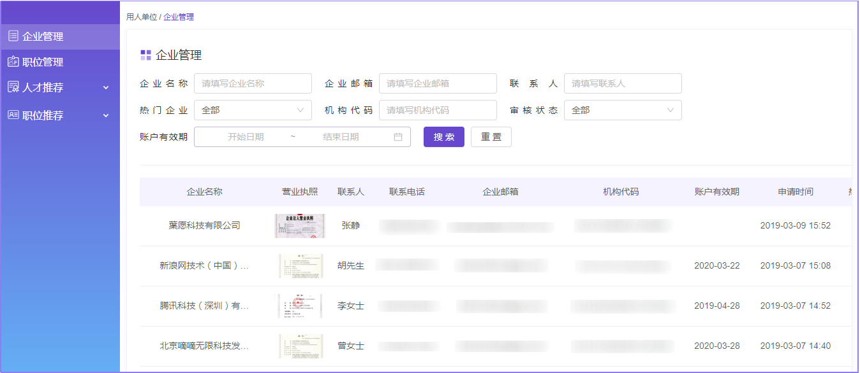Image resolution: width=860 pixels, height=373 pixels.
Task: Select 职位管理 in the sidebar menu
Action: tap(43, 62)
